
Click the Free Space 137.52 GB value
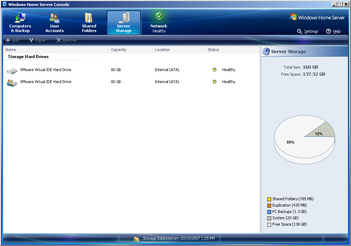(314, 74)
